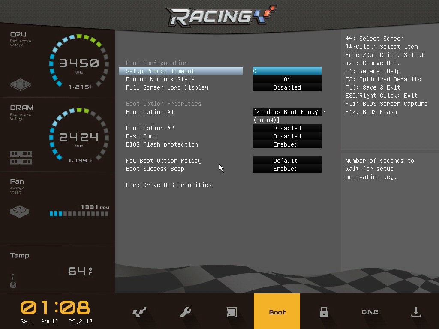Click the F3: Optimized Defaults help line
Image resolution: width=439 pixels, height=329 pixels.
[383, 79]
